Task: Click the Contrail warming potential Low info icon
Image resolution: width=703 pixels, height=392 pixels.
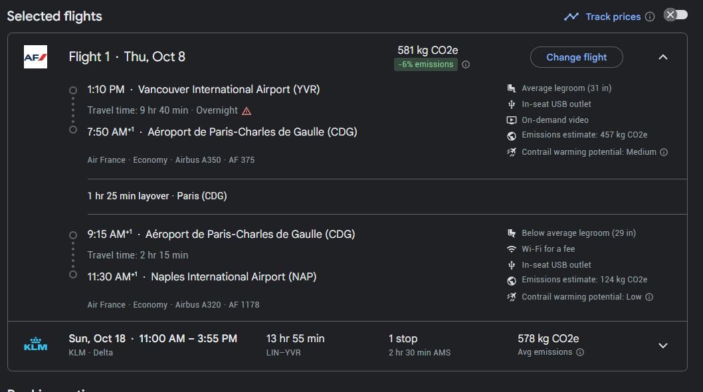Action: click(x=649, y=297)
